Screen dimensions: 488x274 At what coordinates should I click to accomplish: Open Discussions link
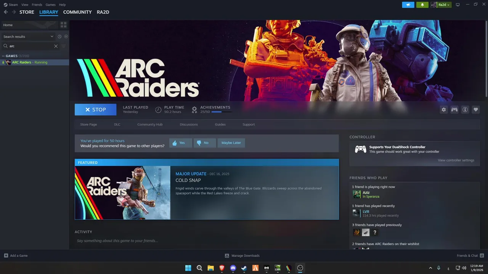pos(189,124)
